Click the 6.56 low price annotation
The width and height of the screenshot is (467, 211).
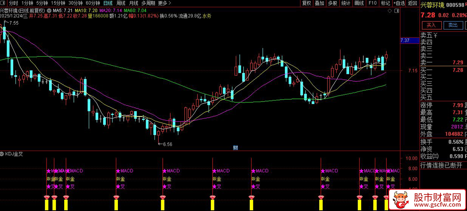[x=167, y=144]
